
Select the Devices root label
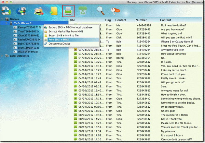tap(14, 19)
